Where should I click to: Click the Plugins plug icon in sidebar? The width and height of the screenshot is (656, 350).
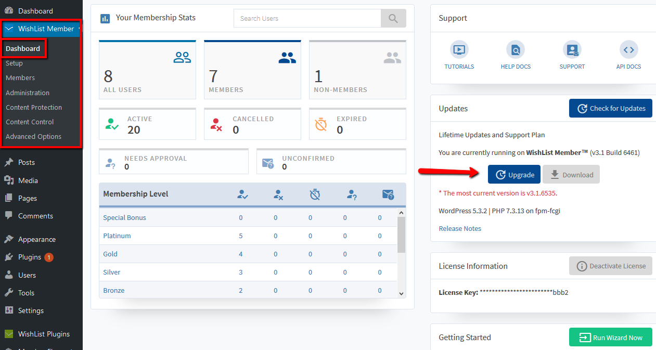pyautogui.click(x=9, y=257)
